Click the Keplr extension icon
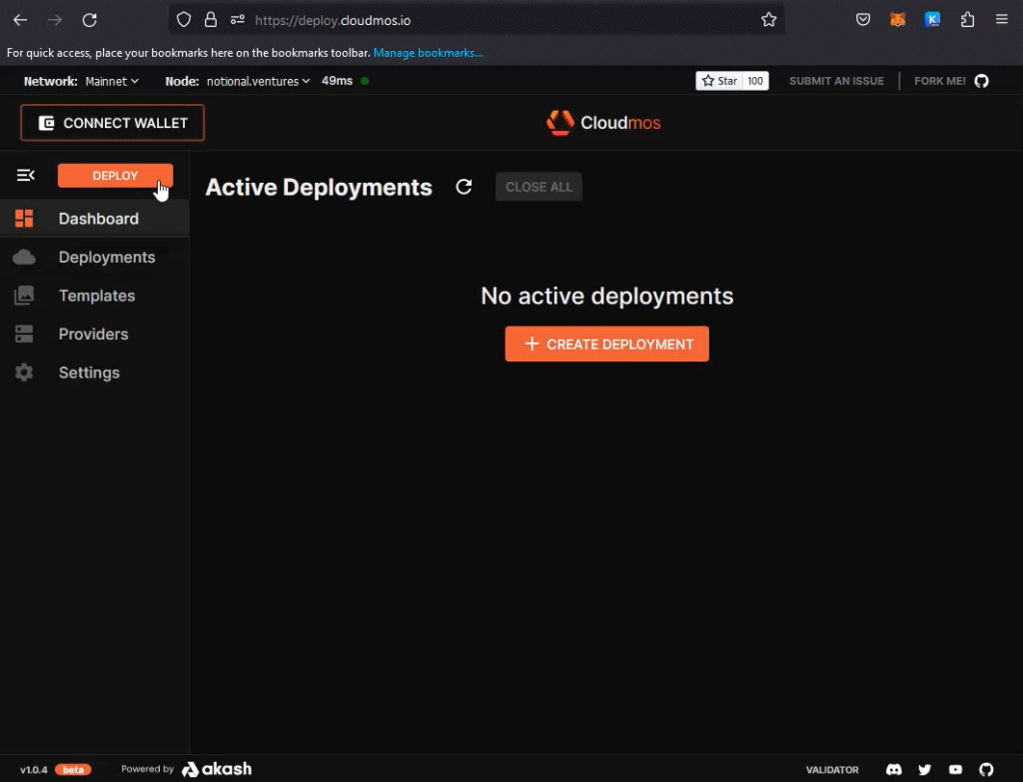This screenshot has width=1023, height=782. [x=932, y=19]
